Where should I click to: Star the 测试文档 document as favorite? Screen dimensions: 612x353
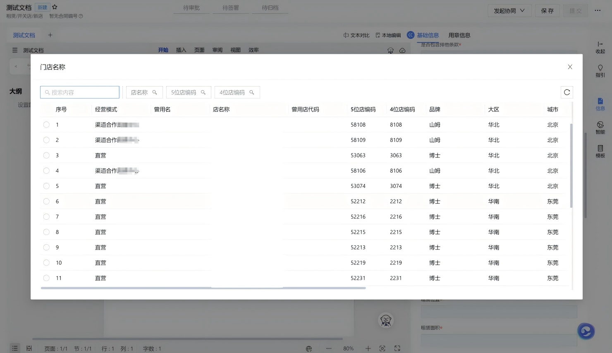point(55,7)
